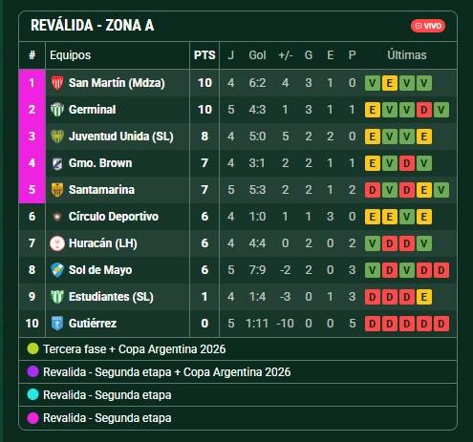Screen dimensions: 473x442
Task: Click the Germinal club crest
Action: coord(57,110)
